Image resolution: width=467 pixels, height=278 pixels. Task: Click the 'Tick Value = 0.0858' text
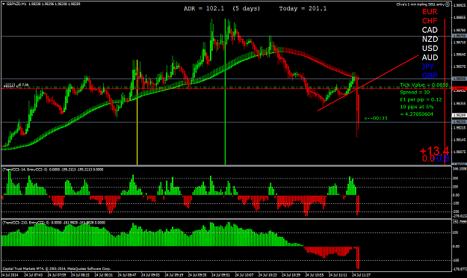[x=424, y=85]
